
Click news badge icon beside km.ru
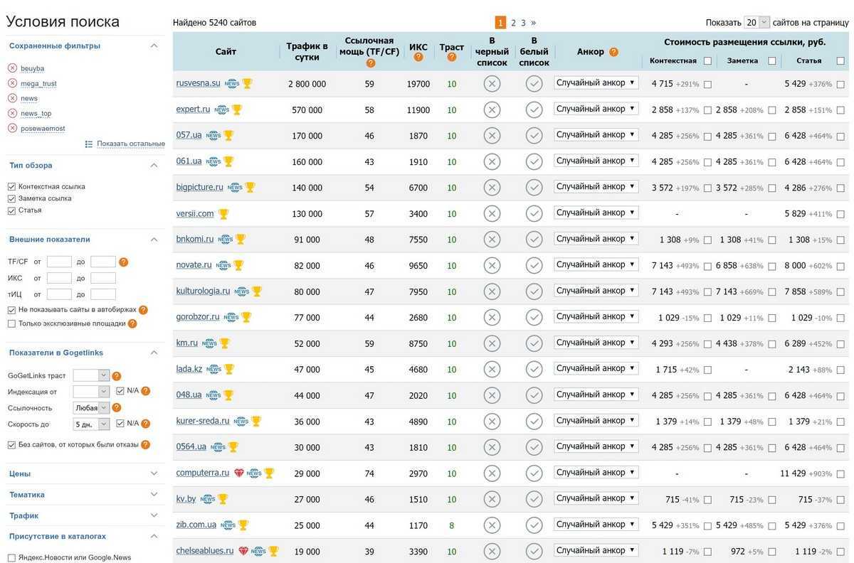pos(209,343)
